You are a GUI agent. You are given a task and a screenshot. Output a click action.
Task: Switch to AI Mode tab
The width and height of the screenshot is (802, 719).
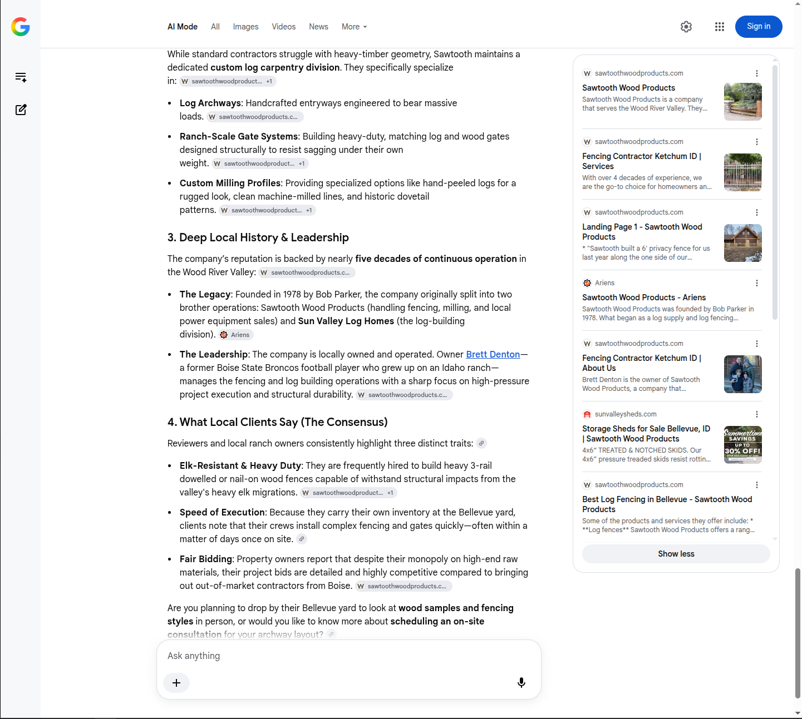(183, 27)
